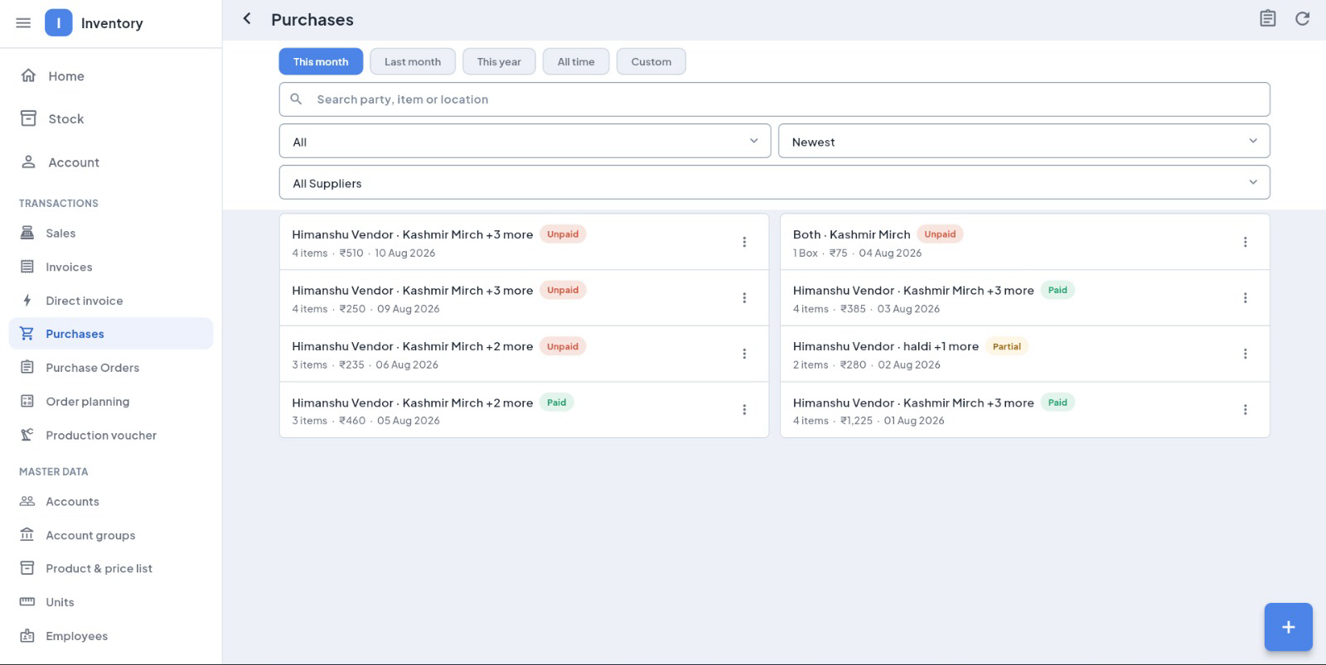Open options for ₹510 purchase on 10 Aug
Viewport: 1326px width, 665px height.
[744, 242]
